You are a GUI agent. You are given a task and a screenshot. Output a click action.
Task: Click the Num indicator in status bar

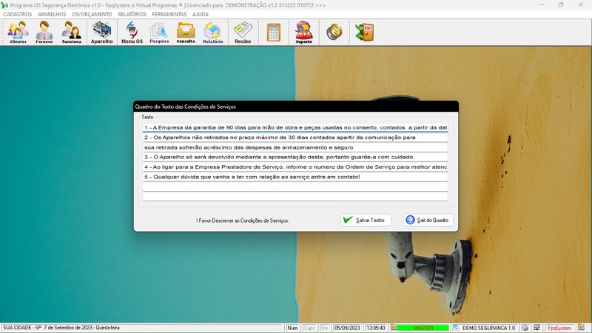click(292, 328)
